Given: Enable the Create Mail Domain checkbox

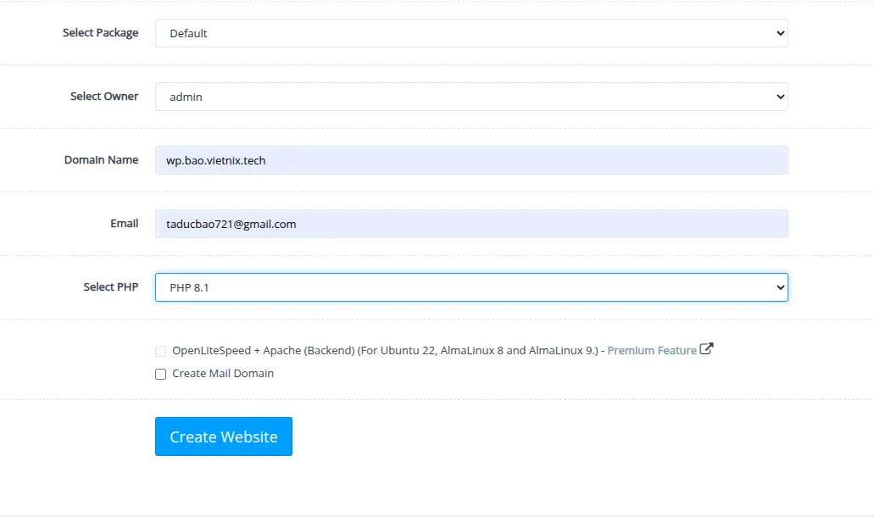Looking at the screenshot, I should pyautogui.click(x=161, y=374).
